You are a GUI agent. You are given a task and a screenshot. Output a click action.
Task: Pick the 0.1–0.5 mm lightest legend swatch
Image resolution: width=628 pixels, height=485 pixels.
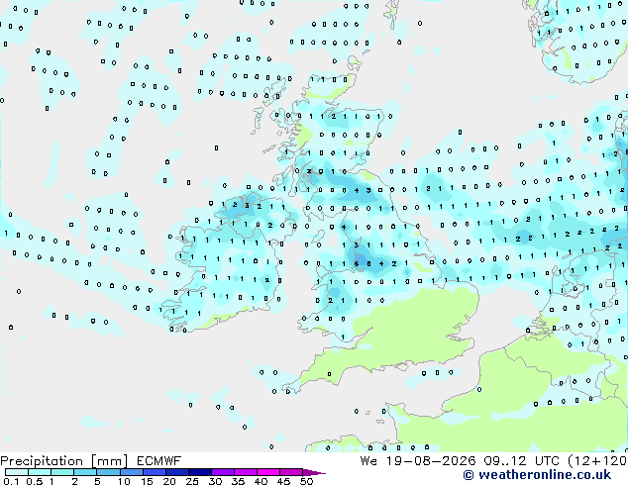17,472
